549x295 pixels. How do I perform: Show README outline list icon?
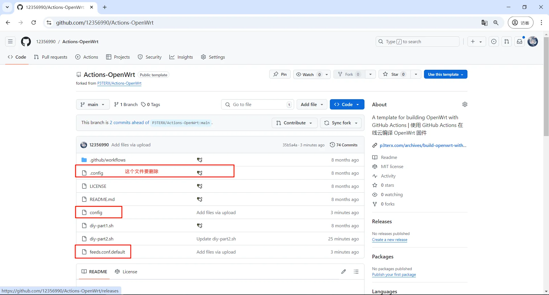[356, 272]
